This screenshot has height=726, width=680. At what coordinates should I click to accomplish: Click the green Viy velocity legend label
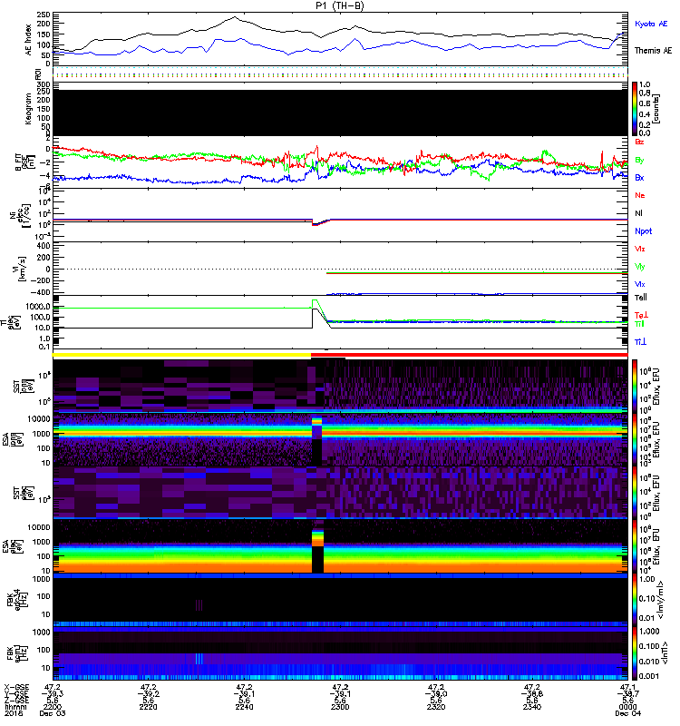639,267
